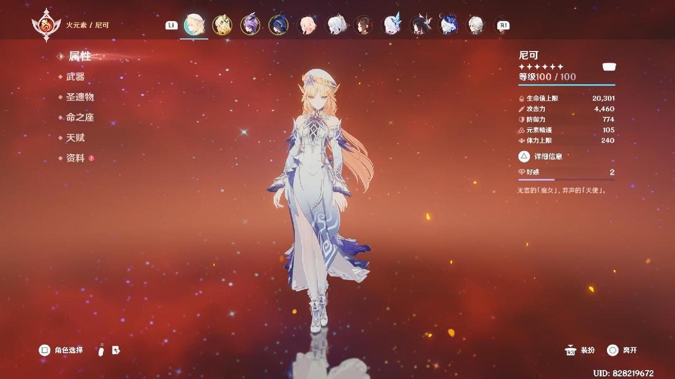This screenshot has width=675, height=379.
Task: Click the character model in the center
Action: tap(320, 200)
